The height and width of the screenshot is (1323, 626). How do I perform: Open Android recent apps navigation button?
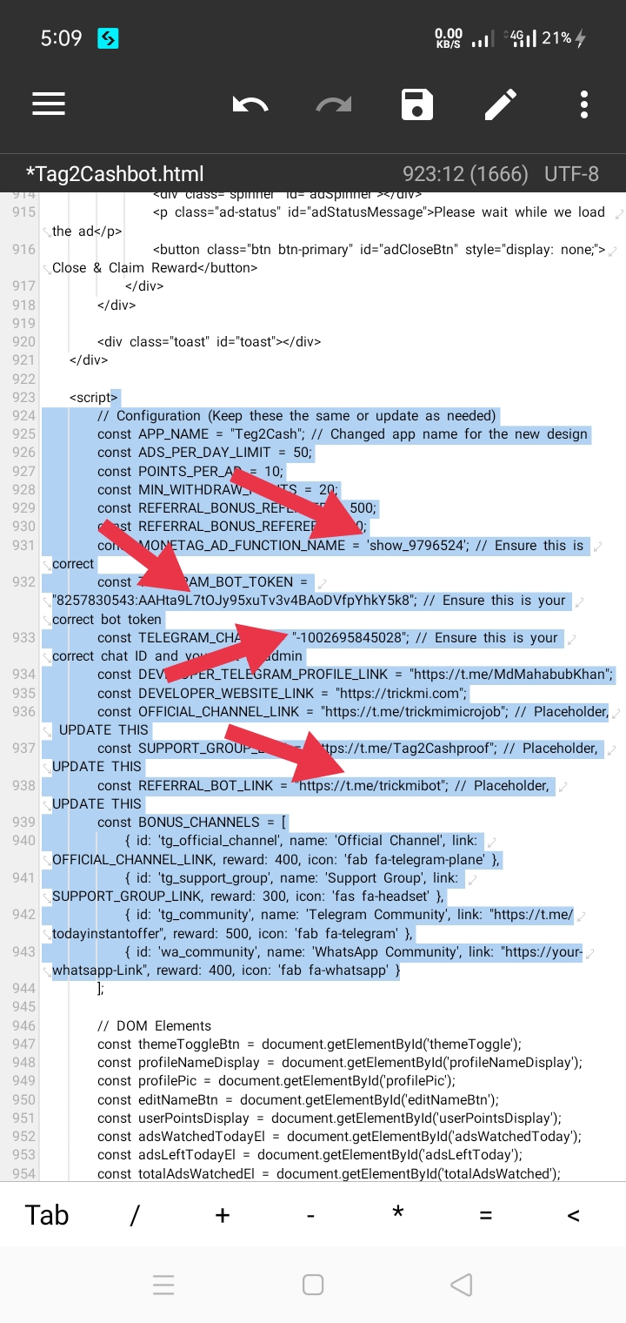coord(163,1285)
